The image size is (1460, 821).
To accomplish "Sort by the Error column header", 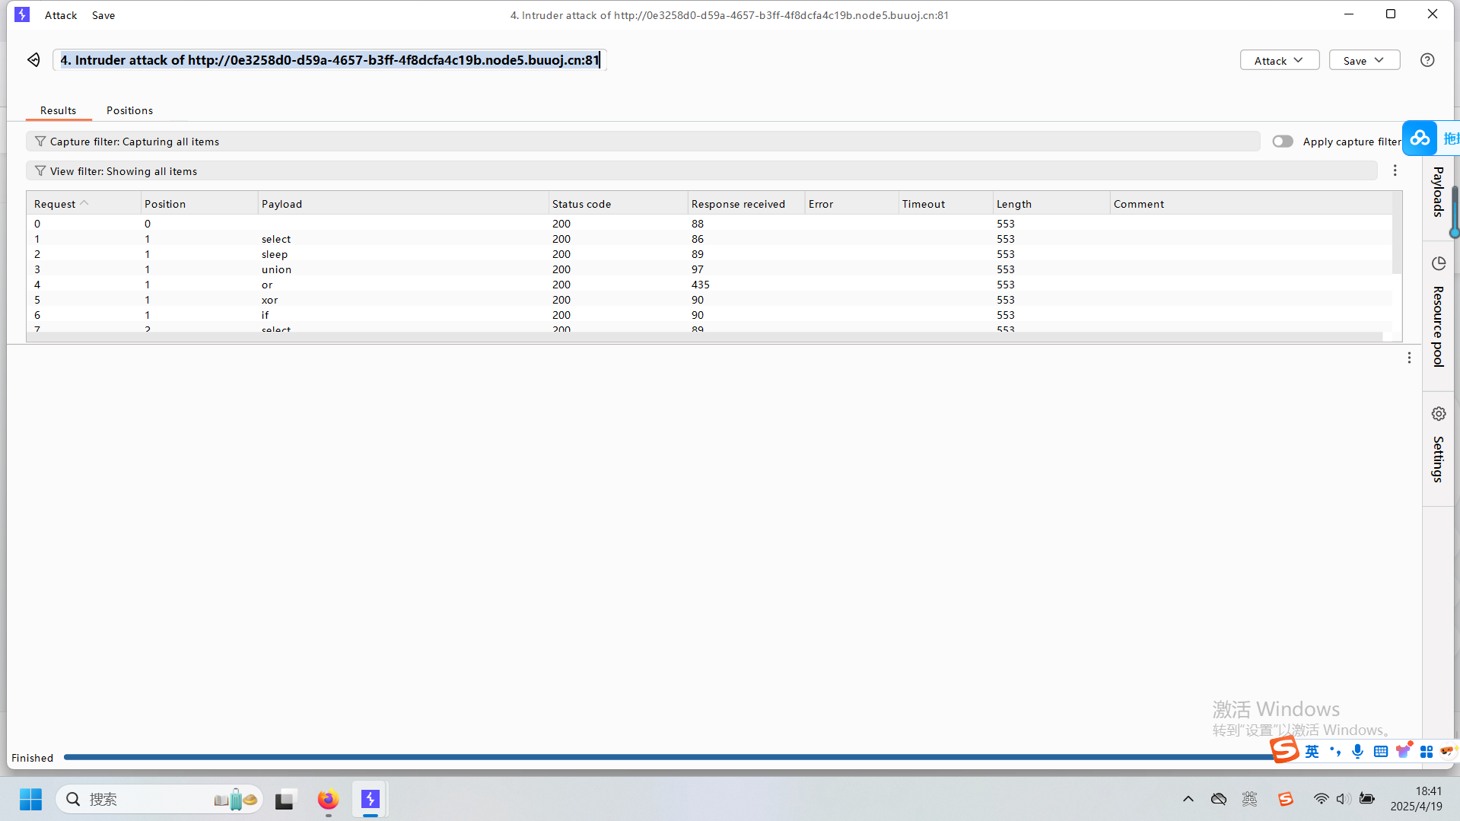I will (x=851, y=204).
